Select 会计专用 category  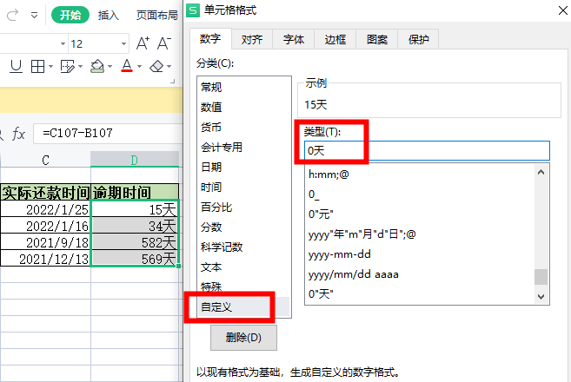coord(243,148)
